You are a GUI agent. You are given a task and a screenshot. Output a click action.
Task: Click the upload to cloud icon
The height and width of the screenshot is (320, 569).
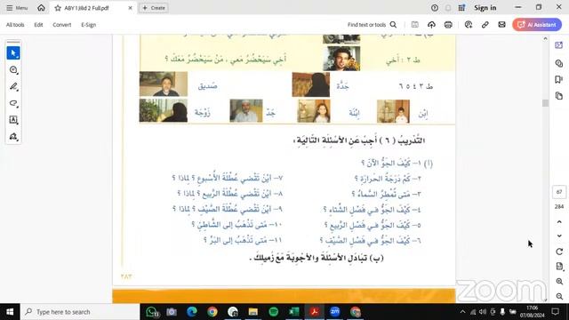click(x=431, y=25)
